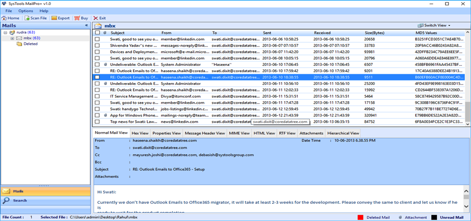Image resolution: width=471 pixels, height=221 pixels.
Task: Click the Home toolbar icon
Action: tap(4, 18)
